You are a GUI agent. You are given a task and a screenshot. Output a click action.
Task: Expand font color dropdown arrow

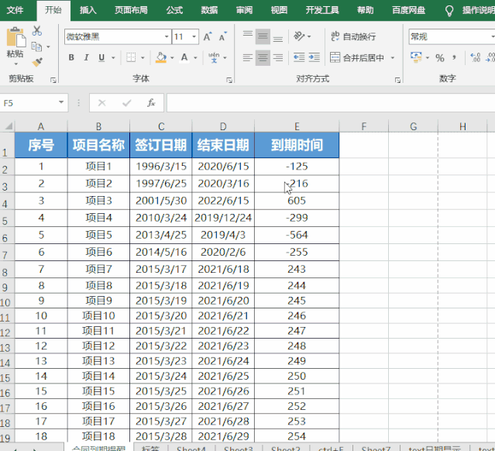[x=195, y=58]
